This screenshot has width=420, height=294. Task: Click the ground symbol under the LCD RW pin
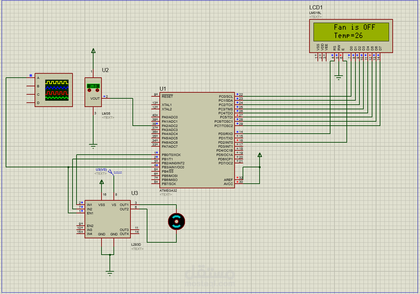[338, 78]
